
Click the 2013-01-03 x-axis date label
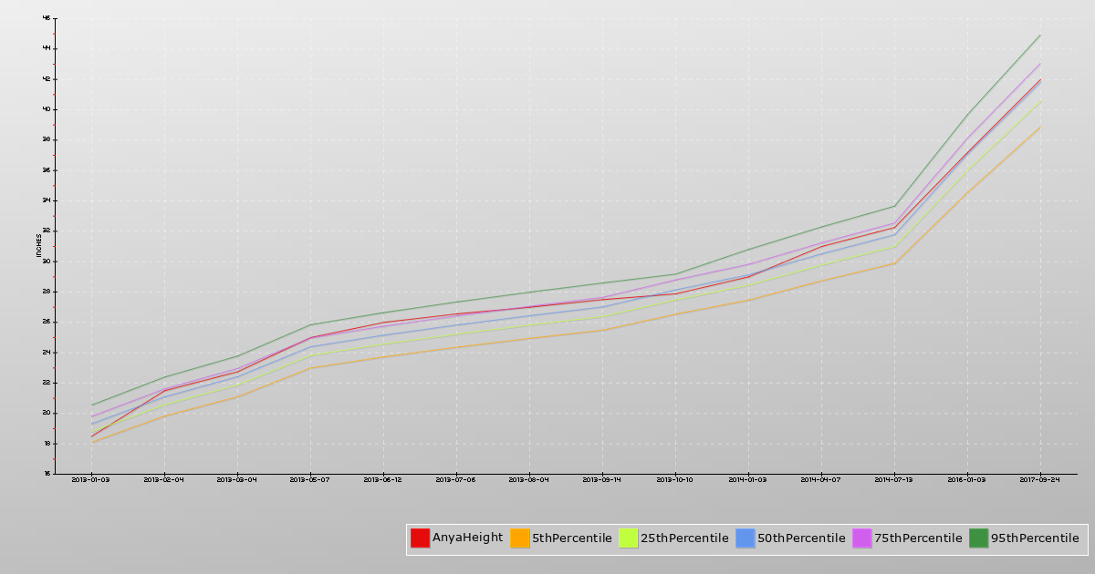click(91, 479)
